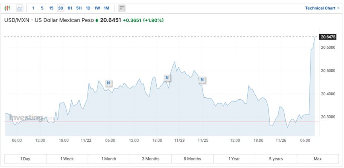Switch to candlestick chart type

pyautogui.click(x=7, y=8)
